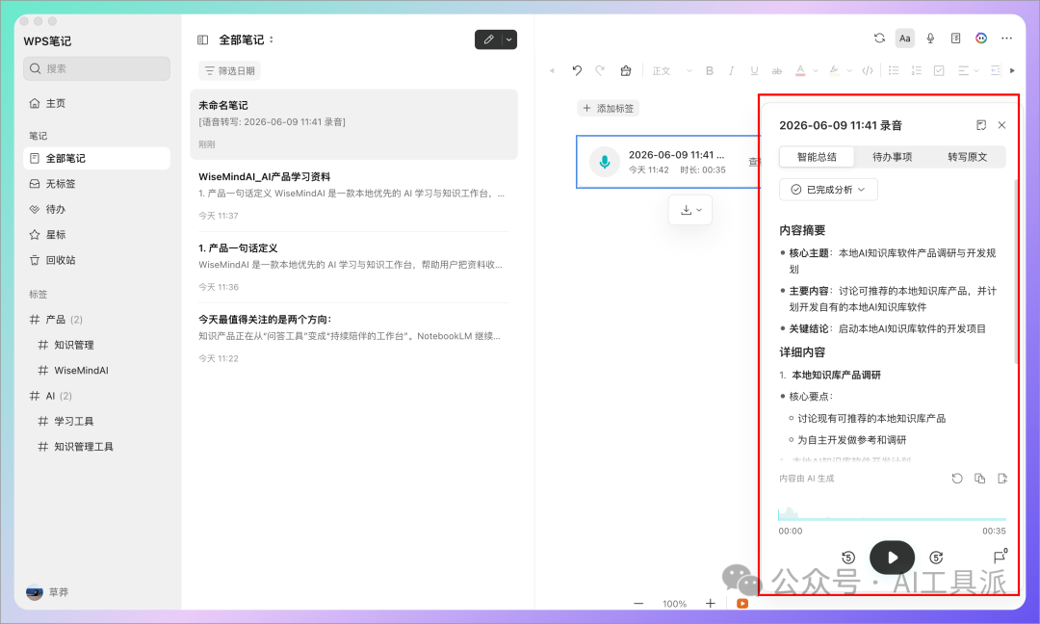Switch to the 智能总结 tab
Screen dimensions: 1040x624
(817, 157)
